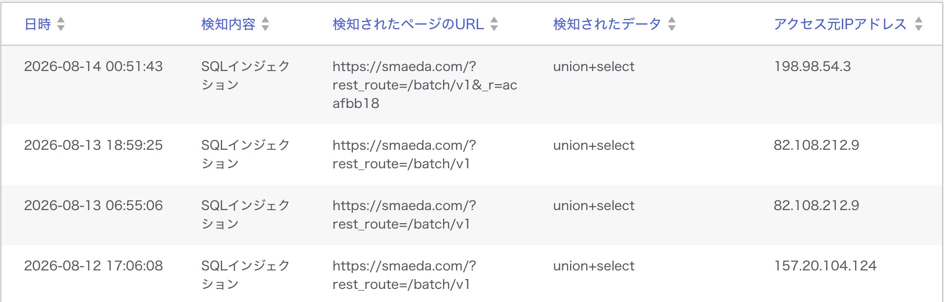Sort by アクセス元IPアドレス arrow icon
This screenshot has width=944, height=302.
point(919,24)
